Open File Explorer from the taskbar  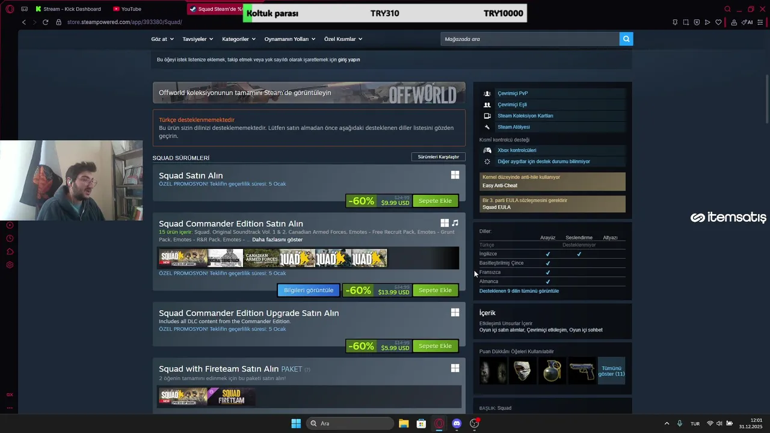[404, 423]
